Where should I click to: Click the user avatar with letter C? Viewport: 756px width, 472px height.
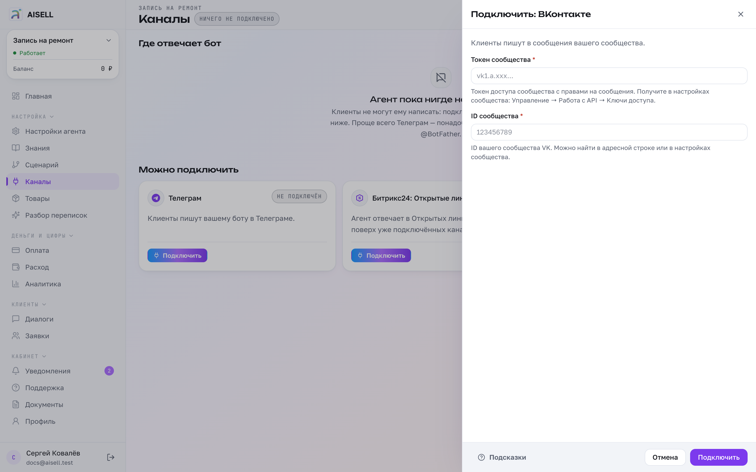pos(13,457)
